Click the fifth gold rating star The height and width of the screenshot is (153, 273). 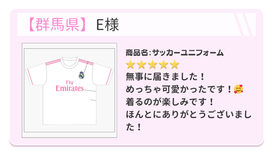175,64
